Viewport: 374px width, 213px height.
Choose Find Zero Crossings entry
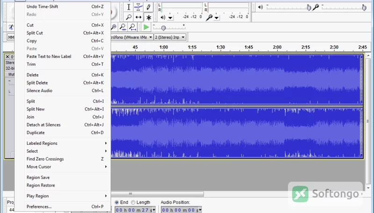pos(68,159)
